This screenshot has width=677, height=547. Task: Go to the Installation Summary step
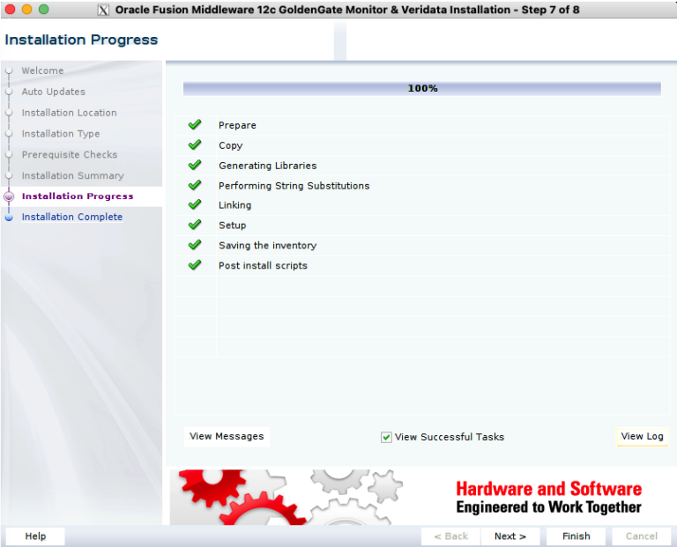[72, 175]
